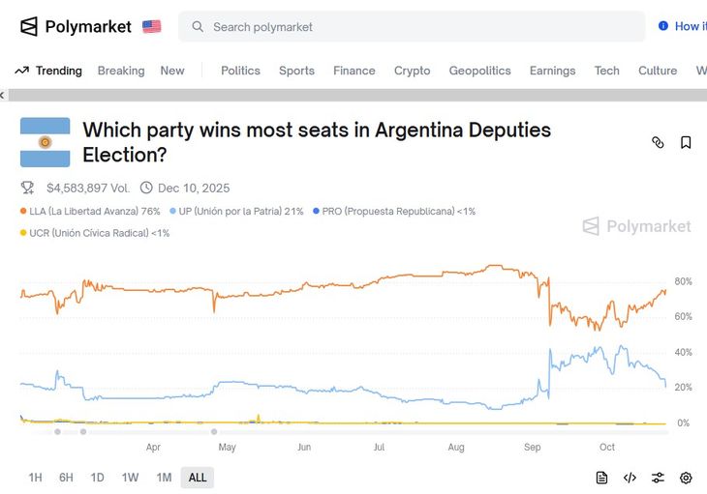Click the embed code icon
This screenshot has height=494, width=707.
tap(630, 478)
